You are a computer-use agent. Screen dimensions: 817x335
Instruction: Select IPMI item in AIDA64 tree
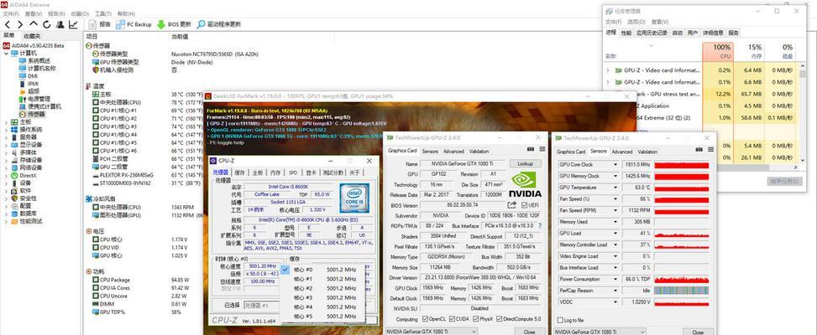(29, 84)
